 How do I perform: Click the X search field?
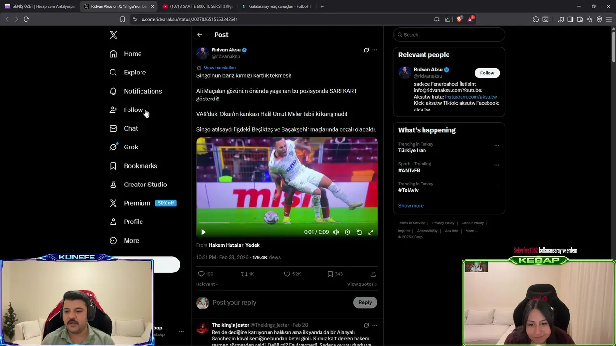pyautogui.click(x=449, y=35)
